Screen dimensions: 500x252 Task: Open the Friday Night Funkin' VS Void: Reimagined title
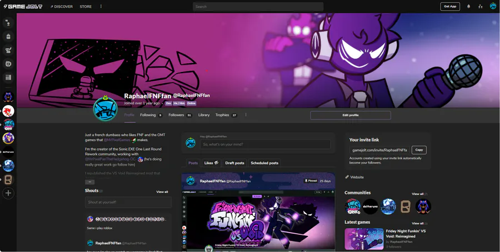(x=406, y=234)
